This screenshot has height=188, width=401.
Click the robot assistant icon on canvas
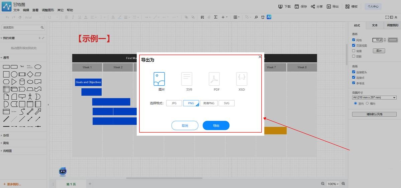(62, 171)
